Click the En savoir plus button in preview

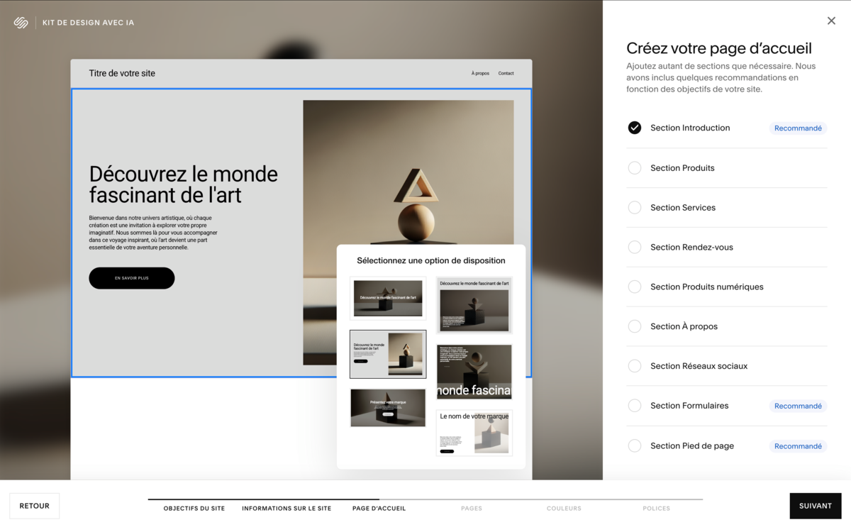(x=132, y=278)
